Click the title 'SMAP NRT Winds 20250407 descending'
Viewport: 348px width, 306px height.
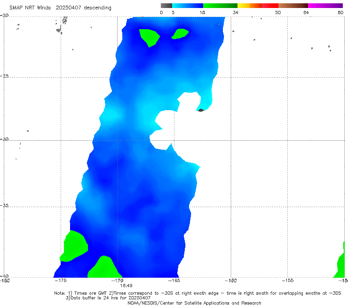click(x=60, y=8)
